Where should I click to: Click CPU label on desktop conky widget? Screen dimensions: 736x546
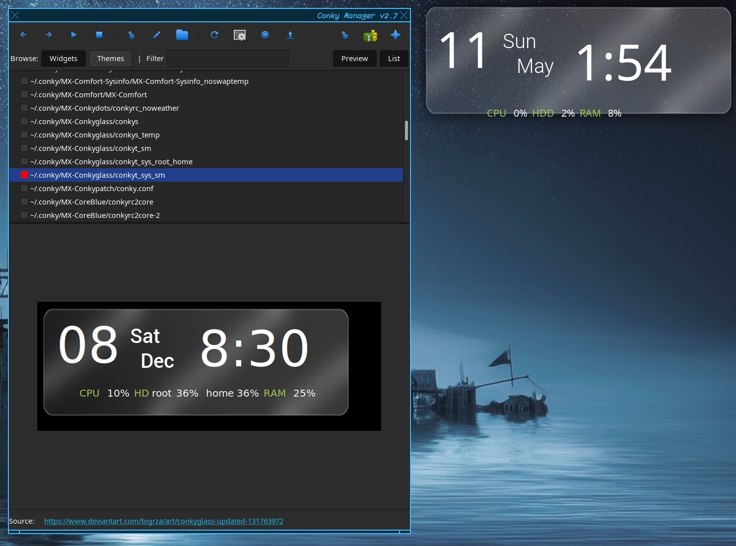coord(497,113)
